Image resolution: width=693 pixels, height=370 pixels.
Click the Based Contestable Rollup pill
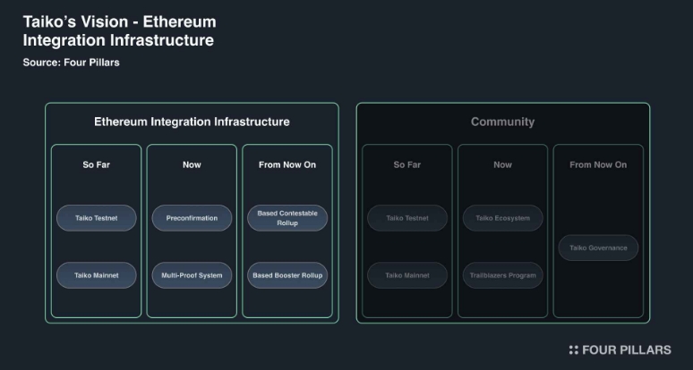coord(287,218)
